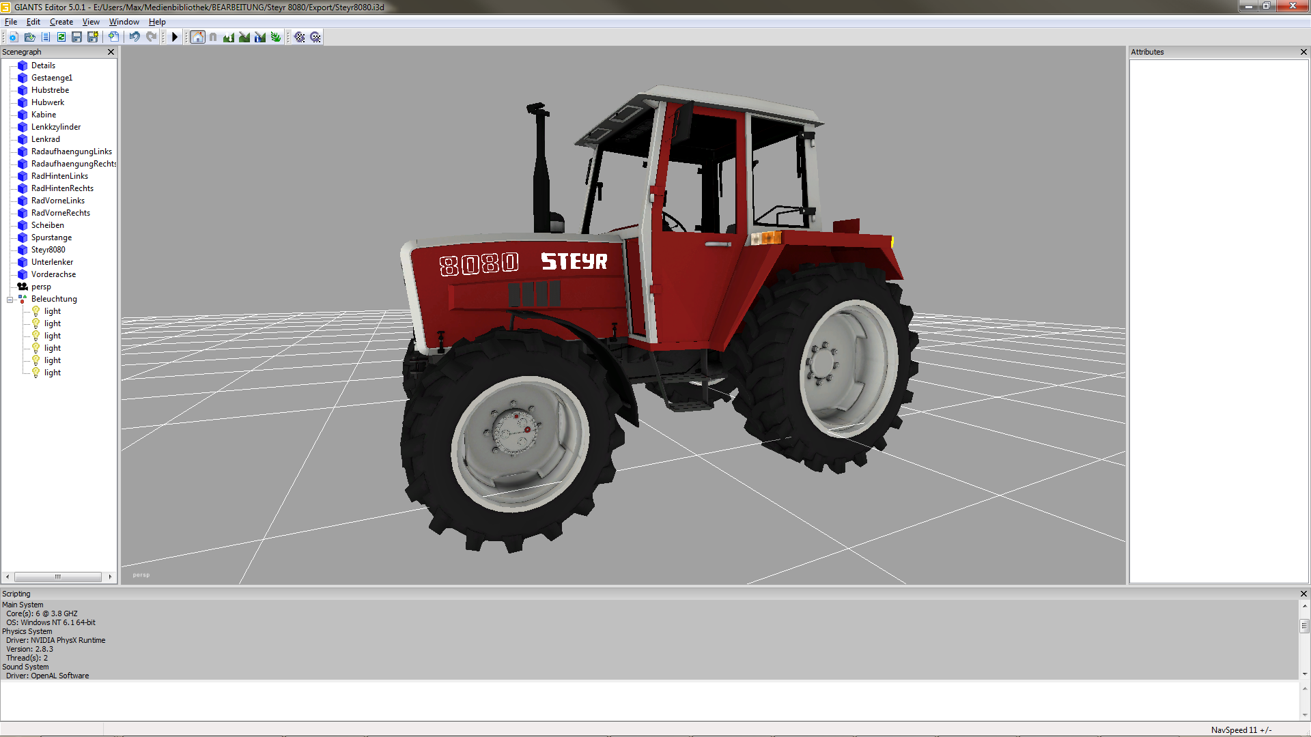Image resolution: width=1311 pixels, height=737 pixels.
Task: Open the File menu
Action: 11,22
